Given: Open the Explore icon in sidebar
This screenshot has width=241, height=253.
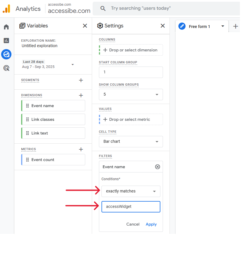Looking at the screenshot, I should pyautogui.click(x=6, y=54).
